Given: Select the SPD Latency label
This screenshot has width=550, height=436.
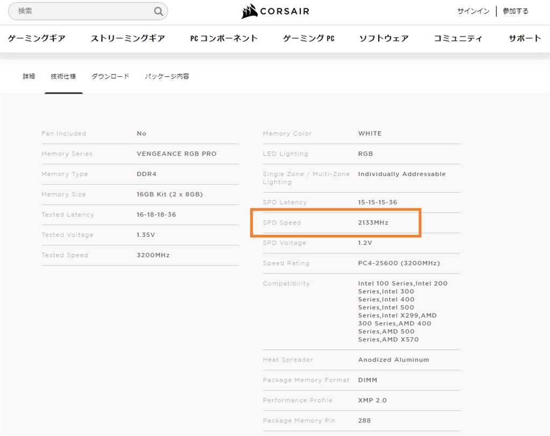Looking at the screenshot, I should [285, 202].
